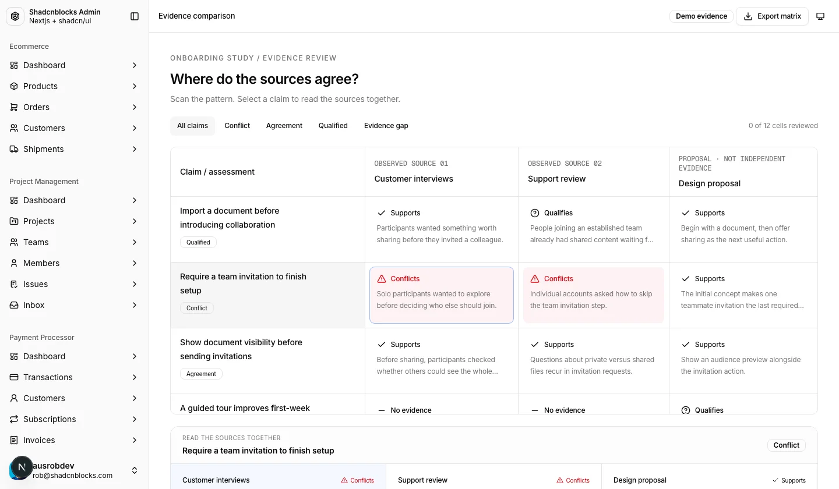The height and width of the screenshot is (489, 839).
Task: Open the user account switcher chevrons
Action: tap(135, 470)
